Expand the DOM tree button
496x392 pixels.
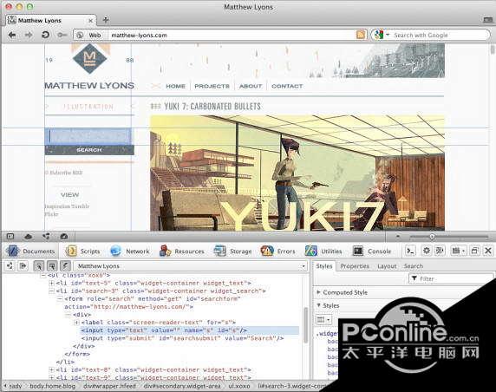10,265
